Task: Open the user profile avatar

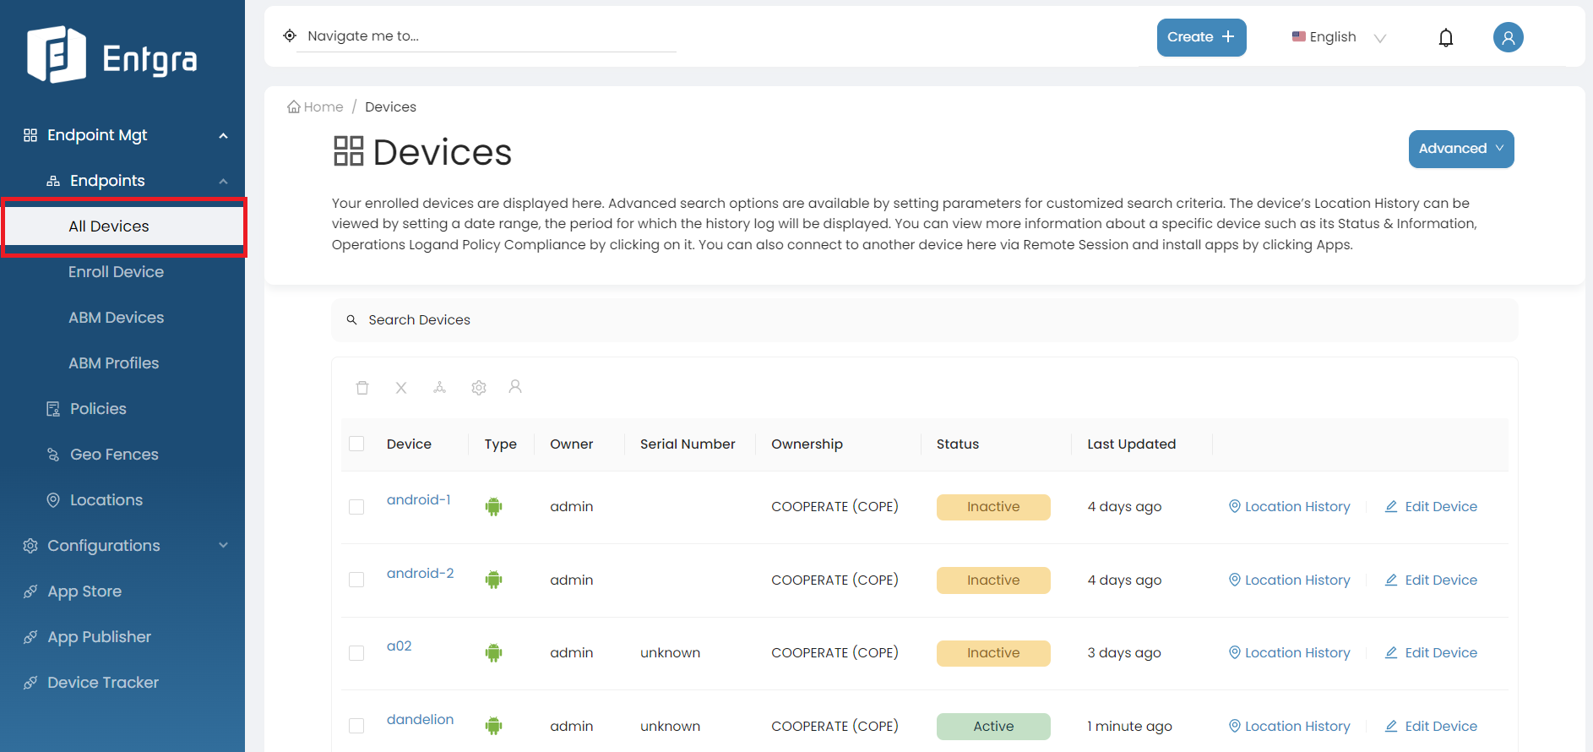Action: (x=1508, y=37)
